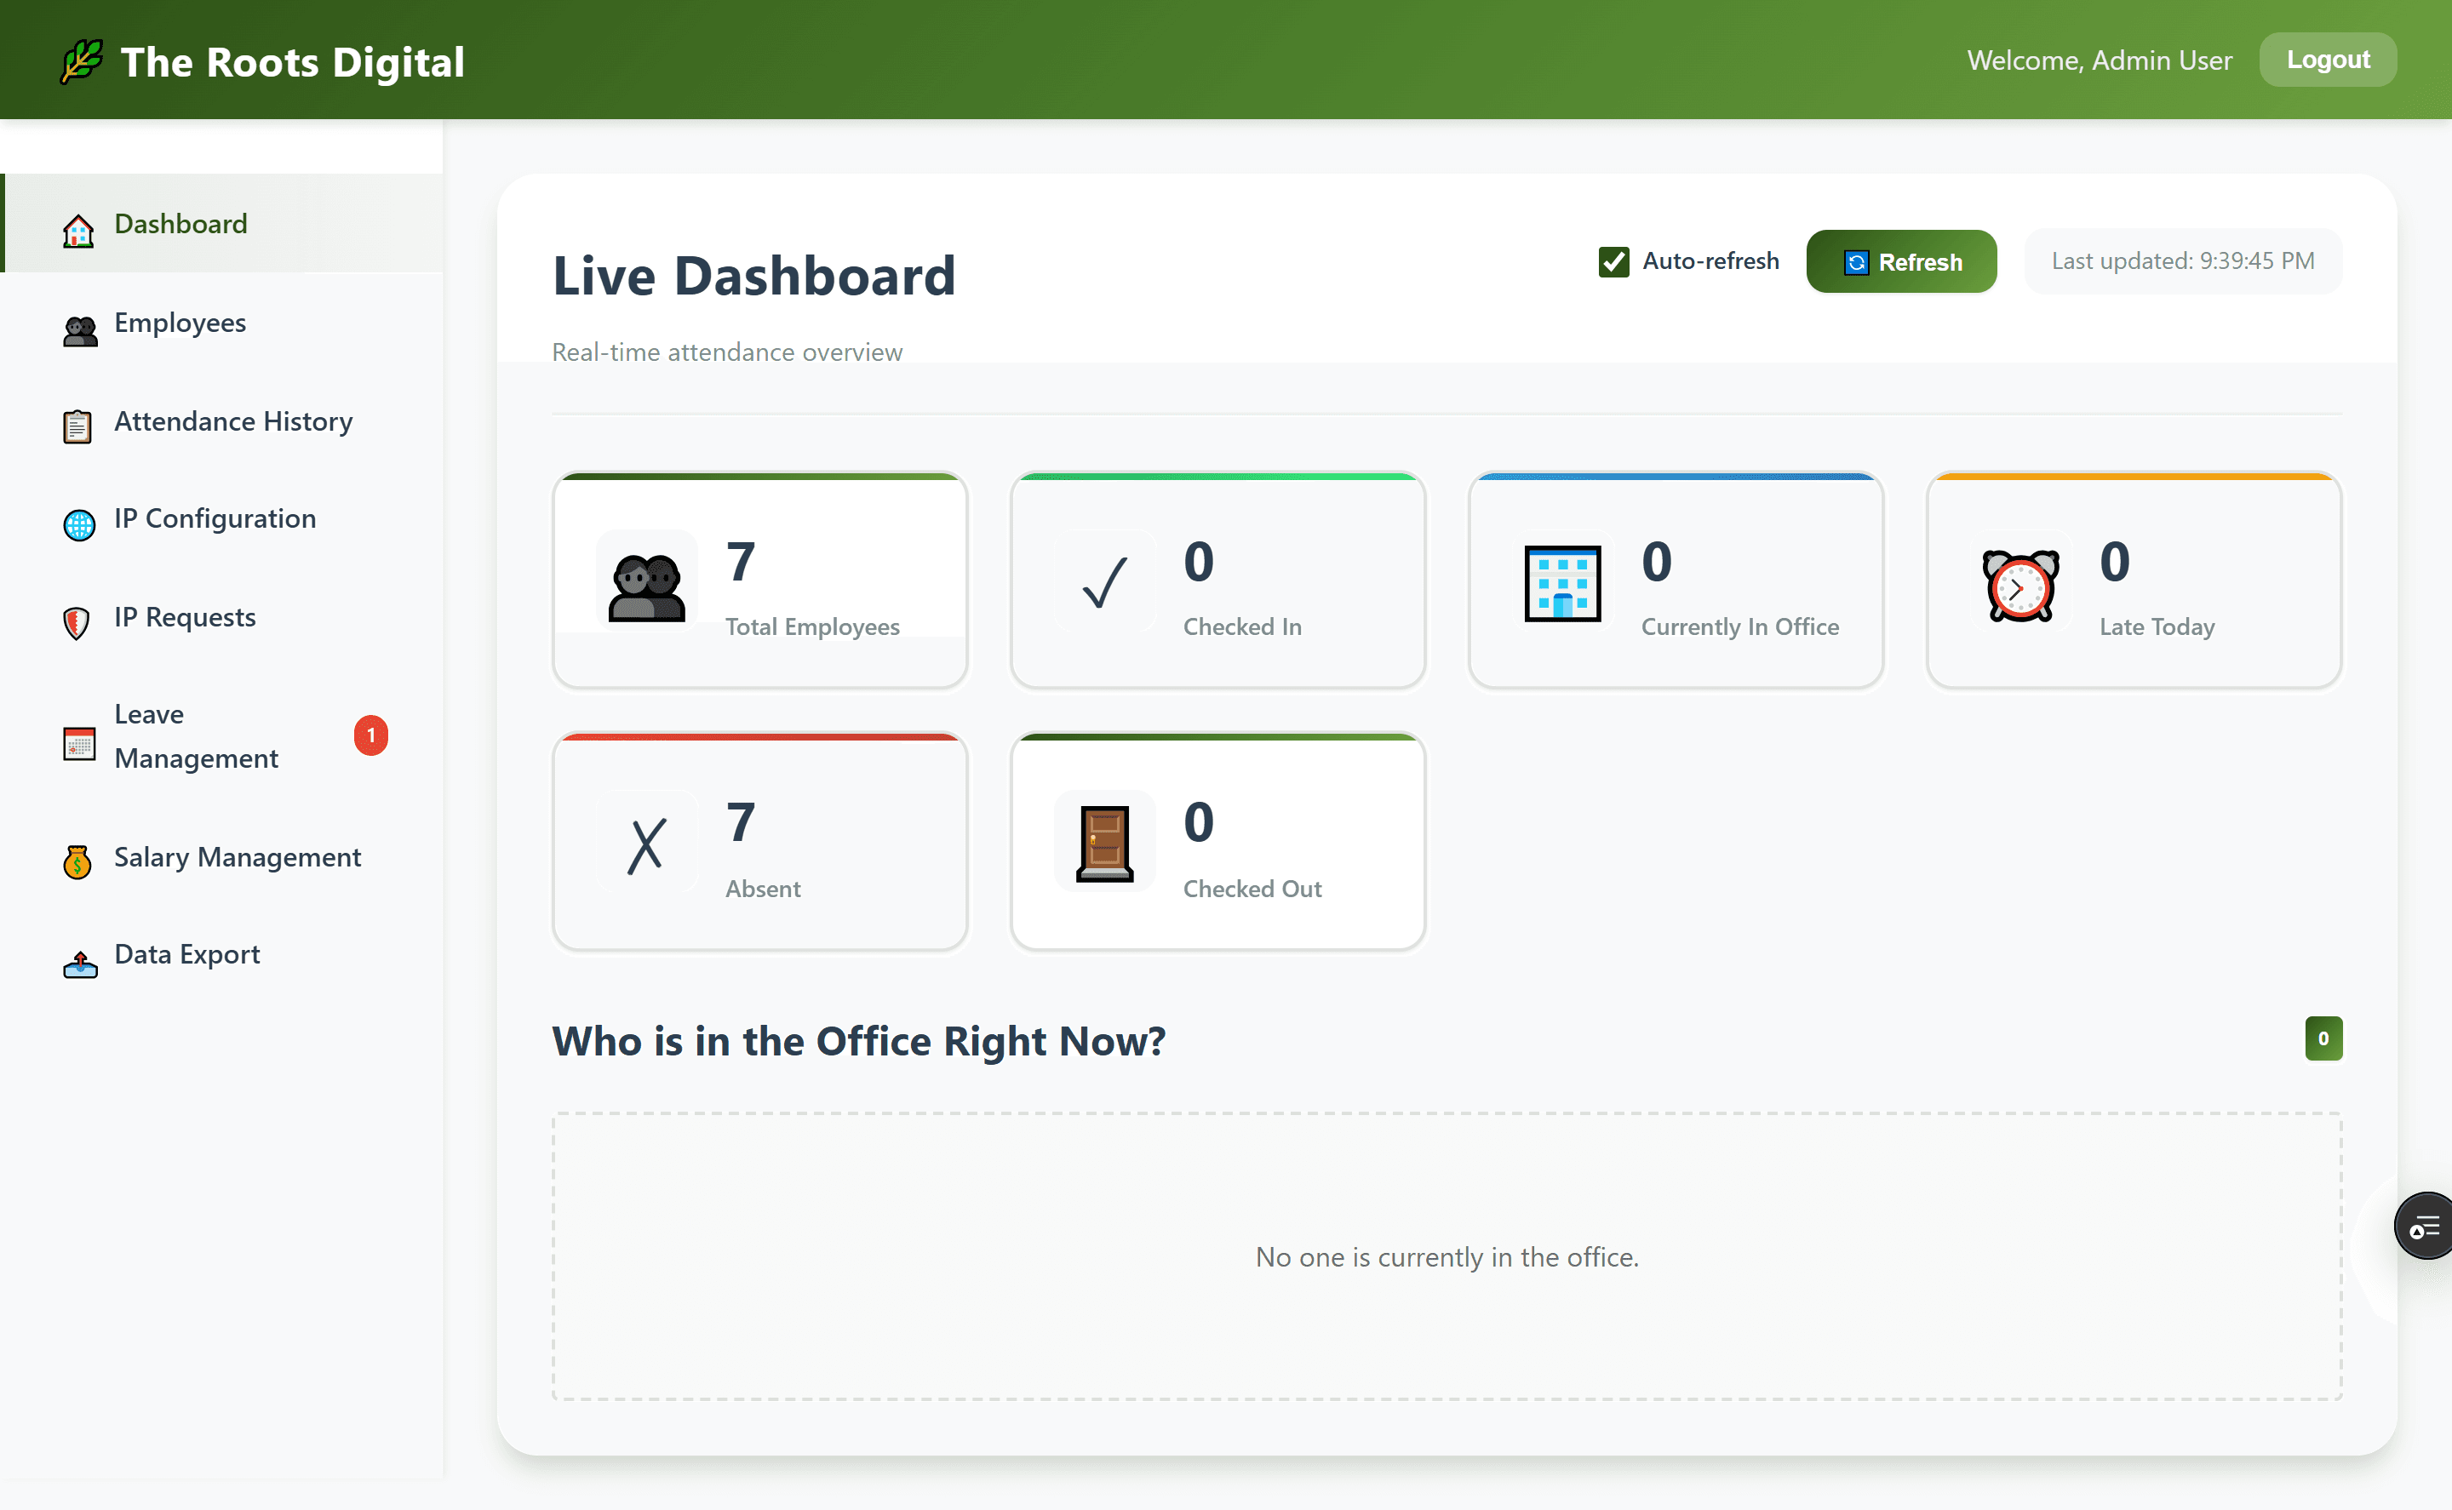Click the Currently In Office building icon
This screenshot has width=2452, height=1510.
pyautogui.click(x=1562, y=583)
